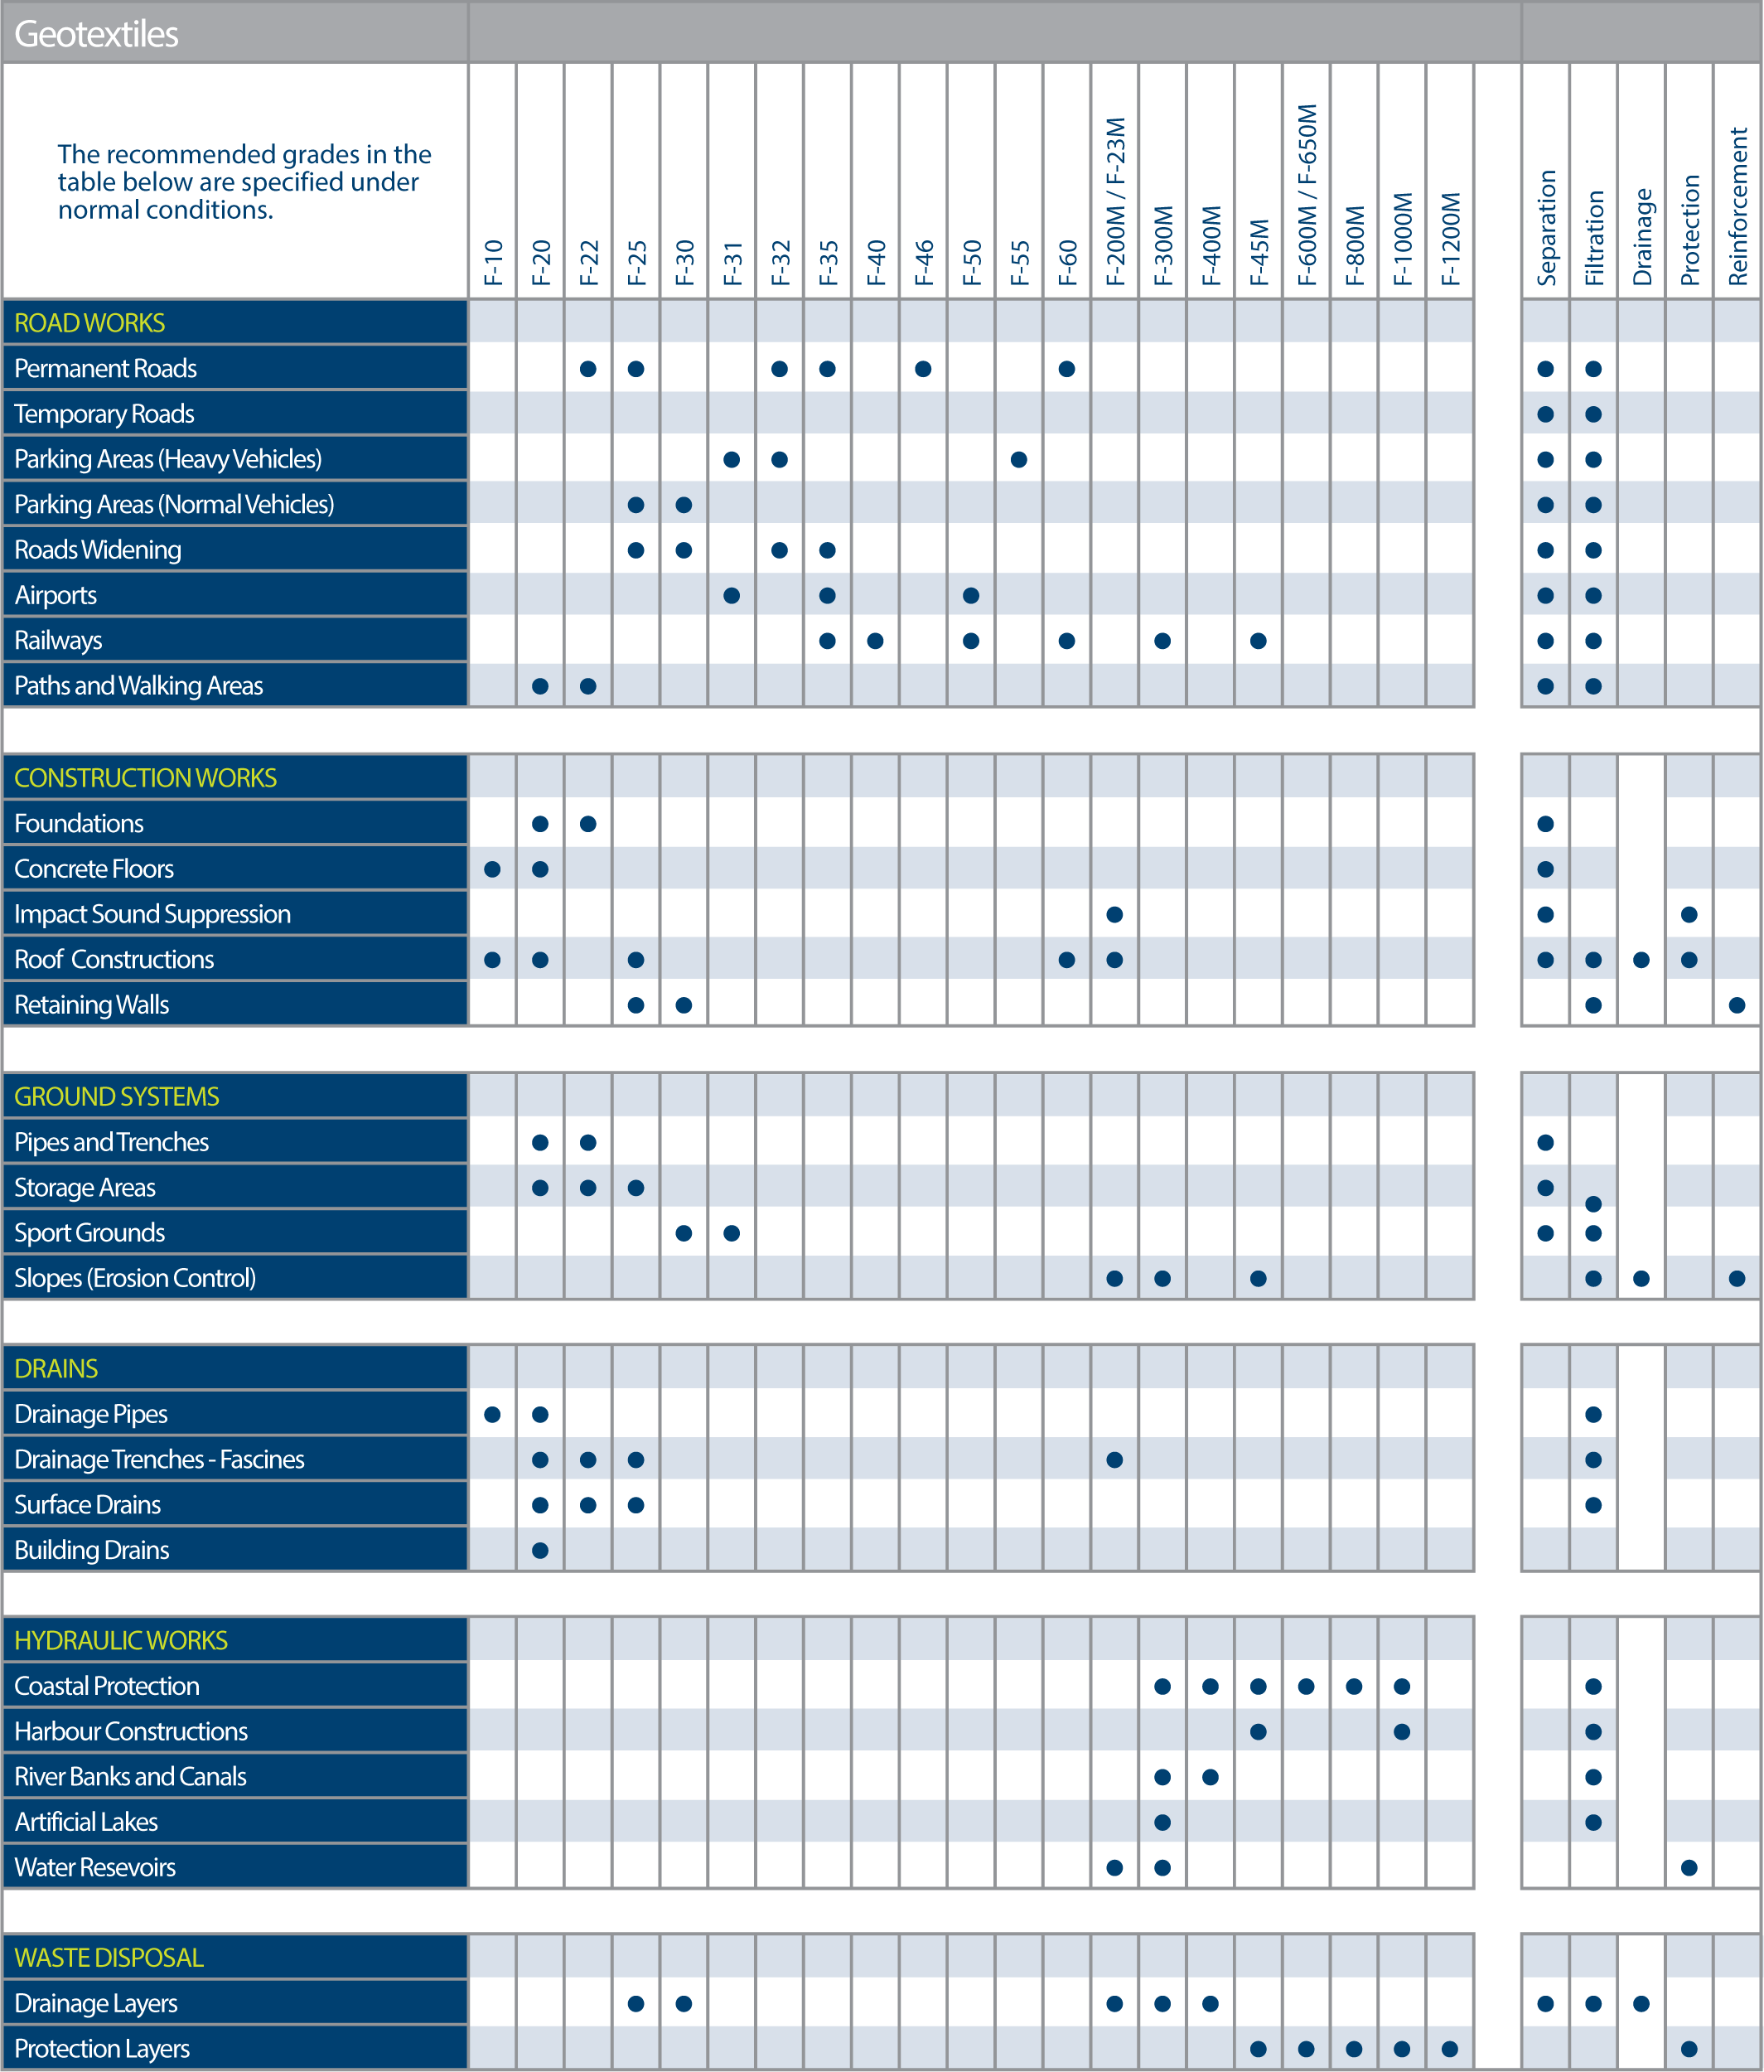
Task: Click the F-600M / F-650M column header
Action: (1307, 195)
